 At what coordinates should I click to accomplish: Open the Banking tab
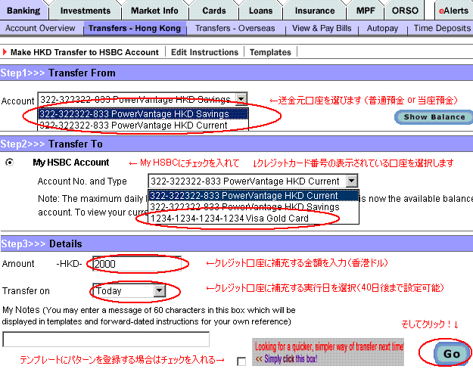click(x=23, y=11)
